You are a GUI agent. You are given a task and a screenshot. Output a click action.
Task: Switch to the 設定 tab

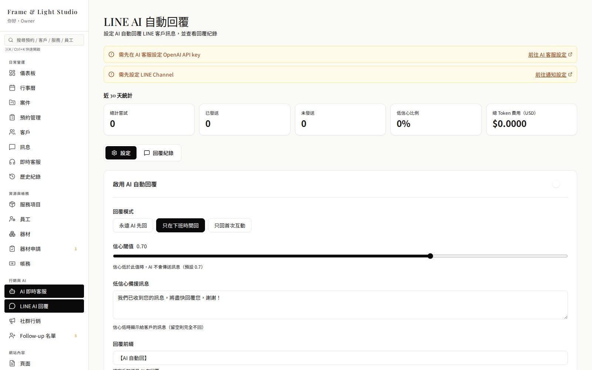[x=121, y=153]
